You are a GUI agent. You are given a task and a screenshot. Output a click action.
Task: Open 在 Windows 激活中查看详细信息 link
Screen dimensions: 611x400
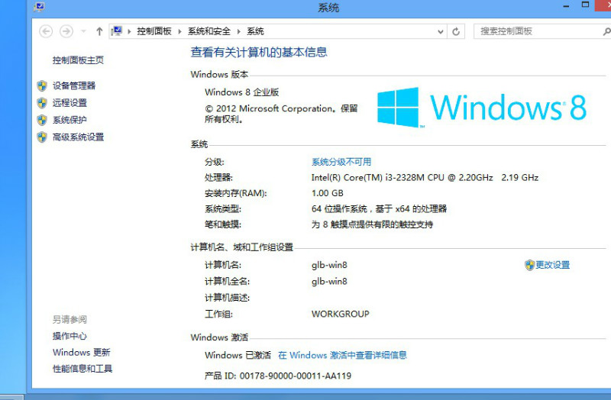[x=342, y=355]
